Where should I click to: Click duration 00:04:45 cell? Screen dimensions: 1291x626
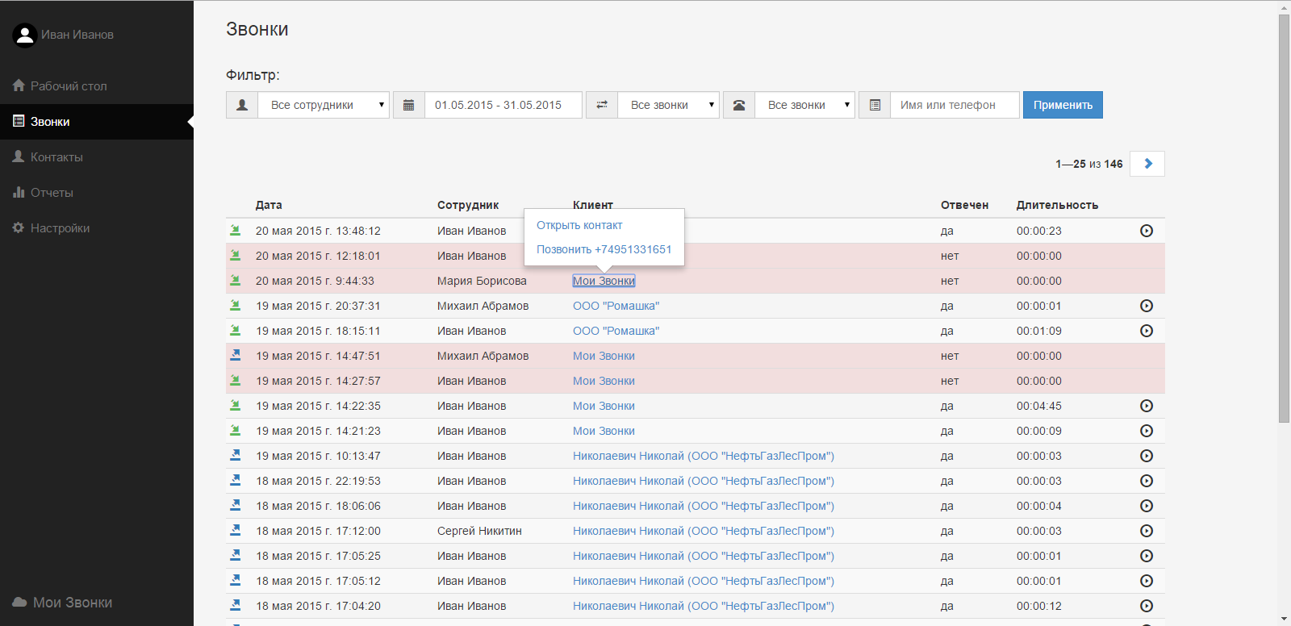point(1039,406)
